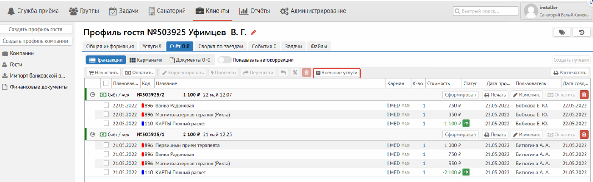The height and width of the screenshot is (182, 593).
Task: Click the Внешние услуги button
Action: point(337,73)
